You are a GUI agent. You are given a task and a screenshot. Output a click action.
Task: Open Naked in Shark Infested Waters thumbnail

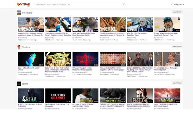pos(31,24)
